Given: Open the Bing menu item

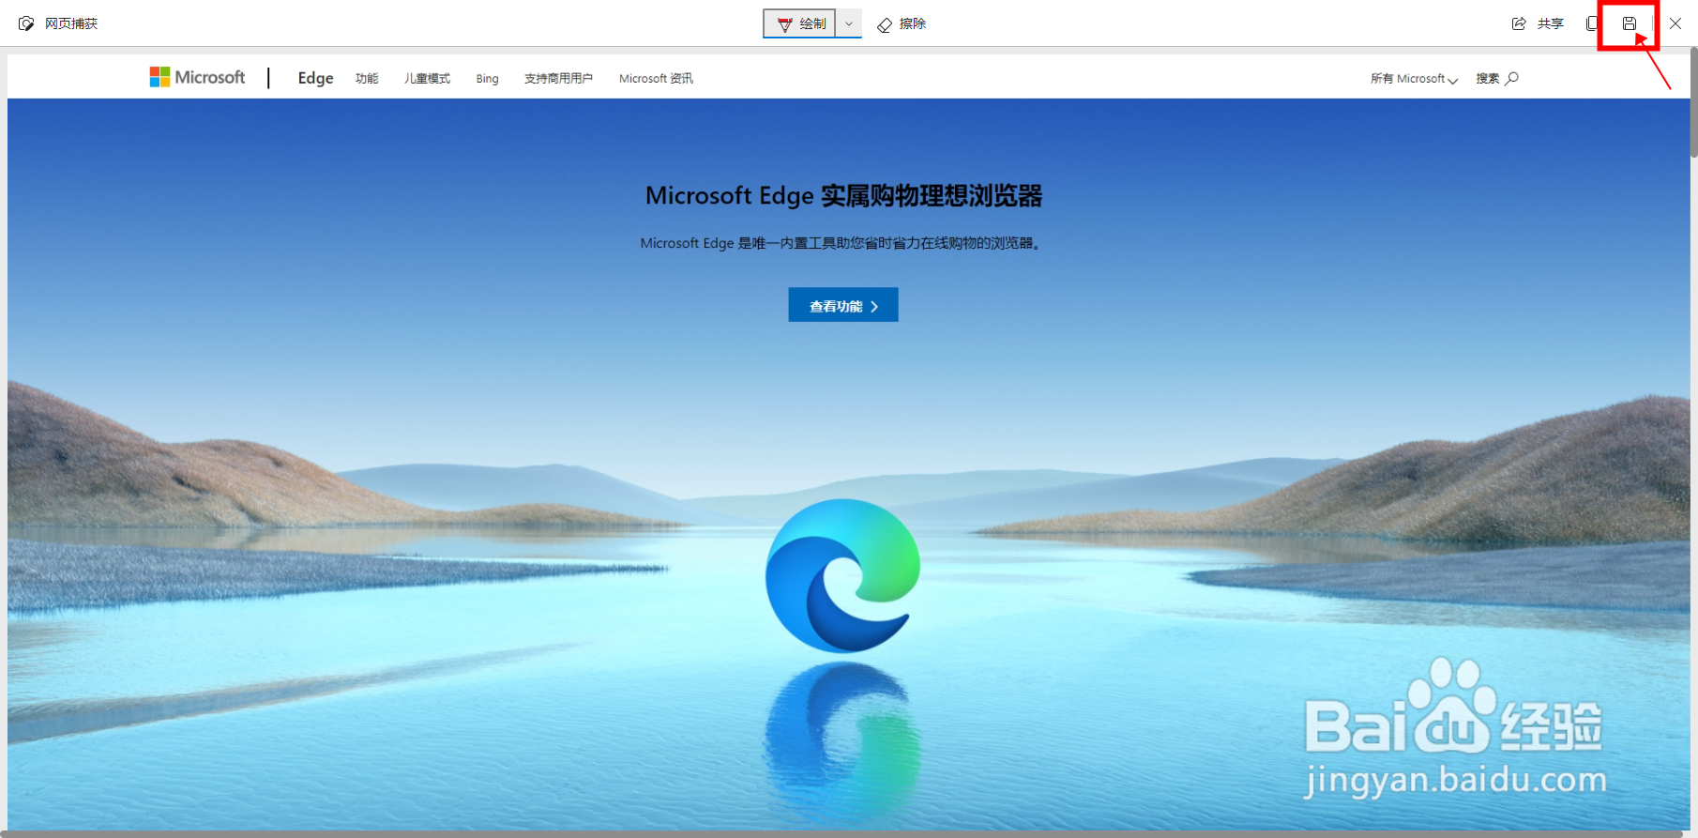Looking at the screenshot, I should click(x=487, y=79).
